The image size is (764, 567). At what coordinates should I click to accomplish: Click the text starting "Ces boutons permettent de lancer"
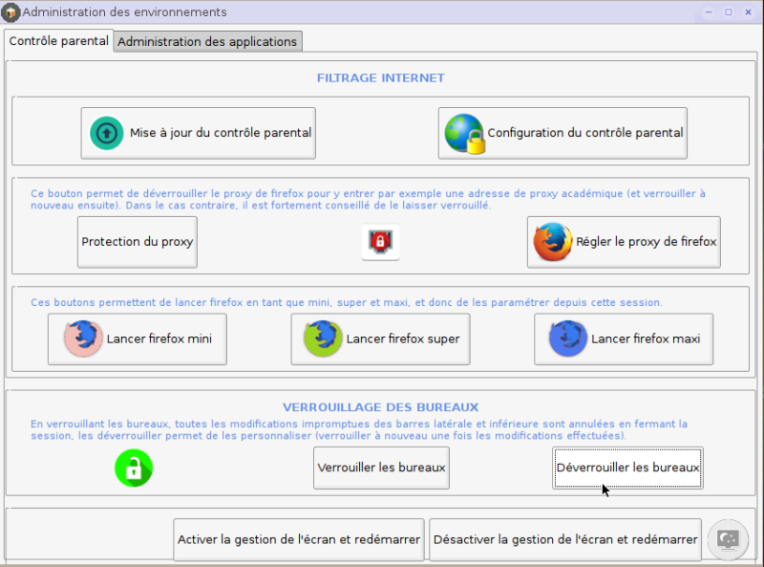(347, 302)
